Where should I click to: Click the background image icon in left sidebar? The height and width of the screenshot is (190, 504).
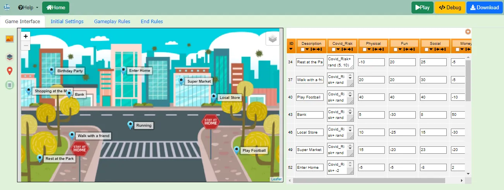(10, 39)
